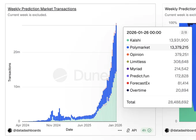The image size is (196, 140).
Task: Click the green Kalshi color dot
Action: (128, 40)
